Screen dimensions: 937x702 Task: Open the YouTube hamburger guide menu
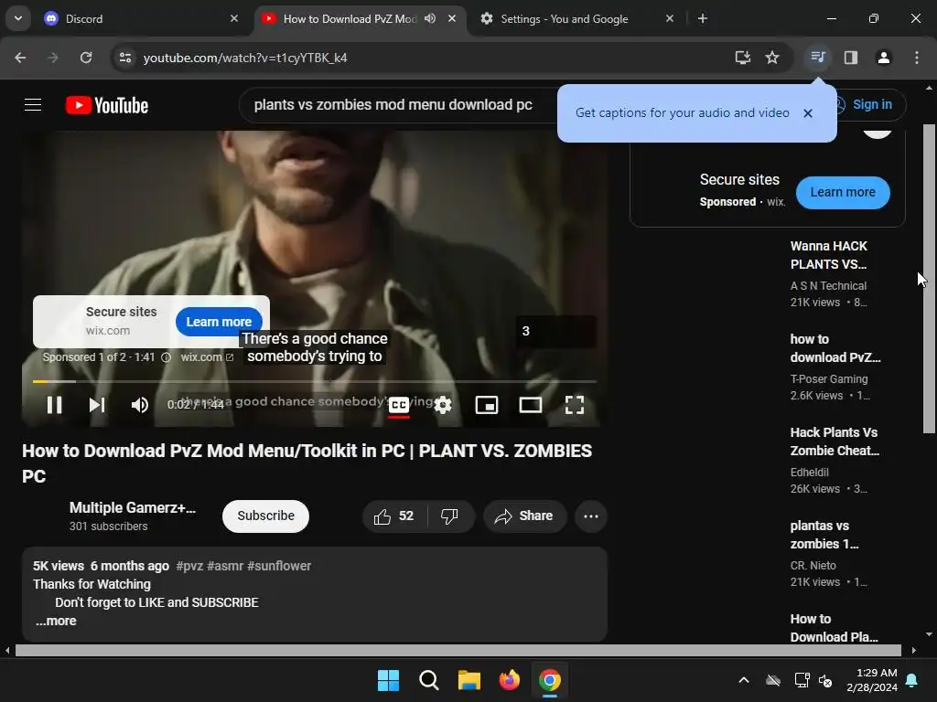[x=33, y=105]
